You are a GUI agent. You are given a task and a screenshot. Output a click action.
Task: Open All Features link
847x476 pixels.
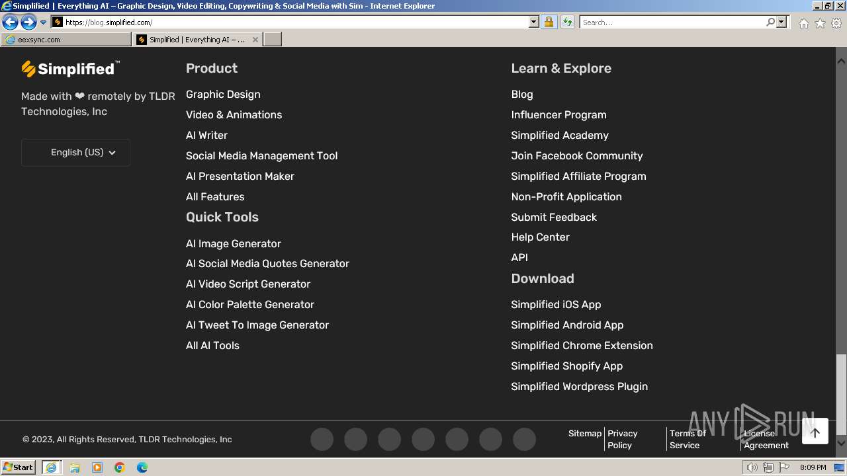215,197
